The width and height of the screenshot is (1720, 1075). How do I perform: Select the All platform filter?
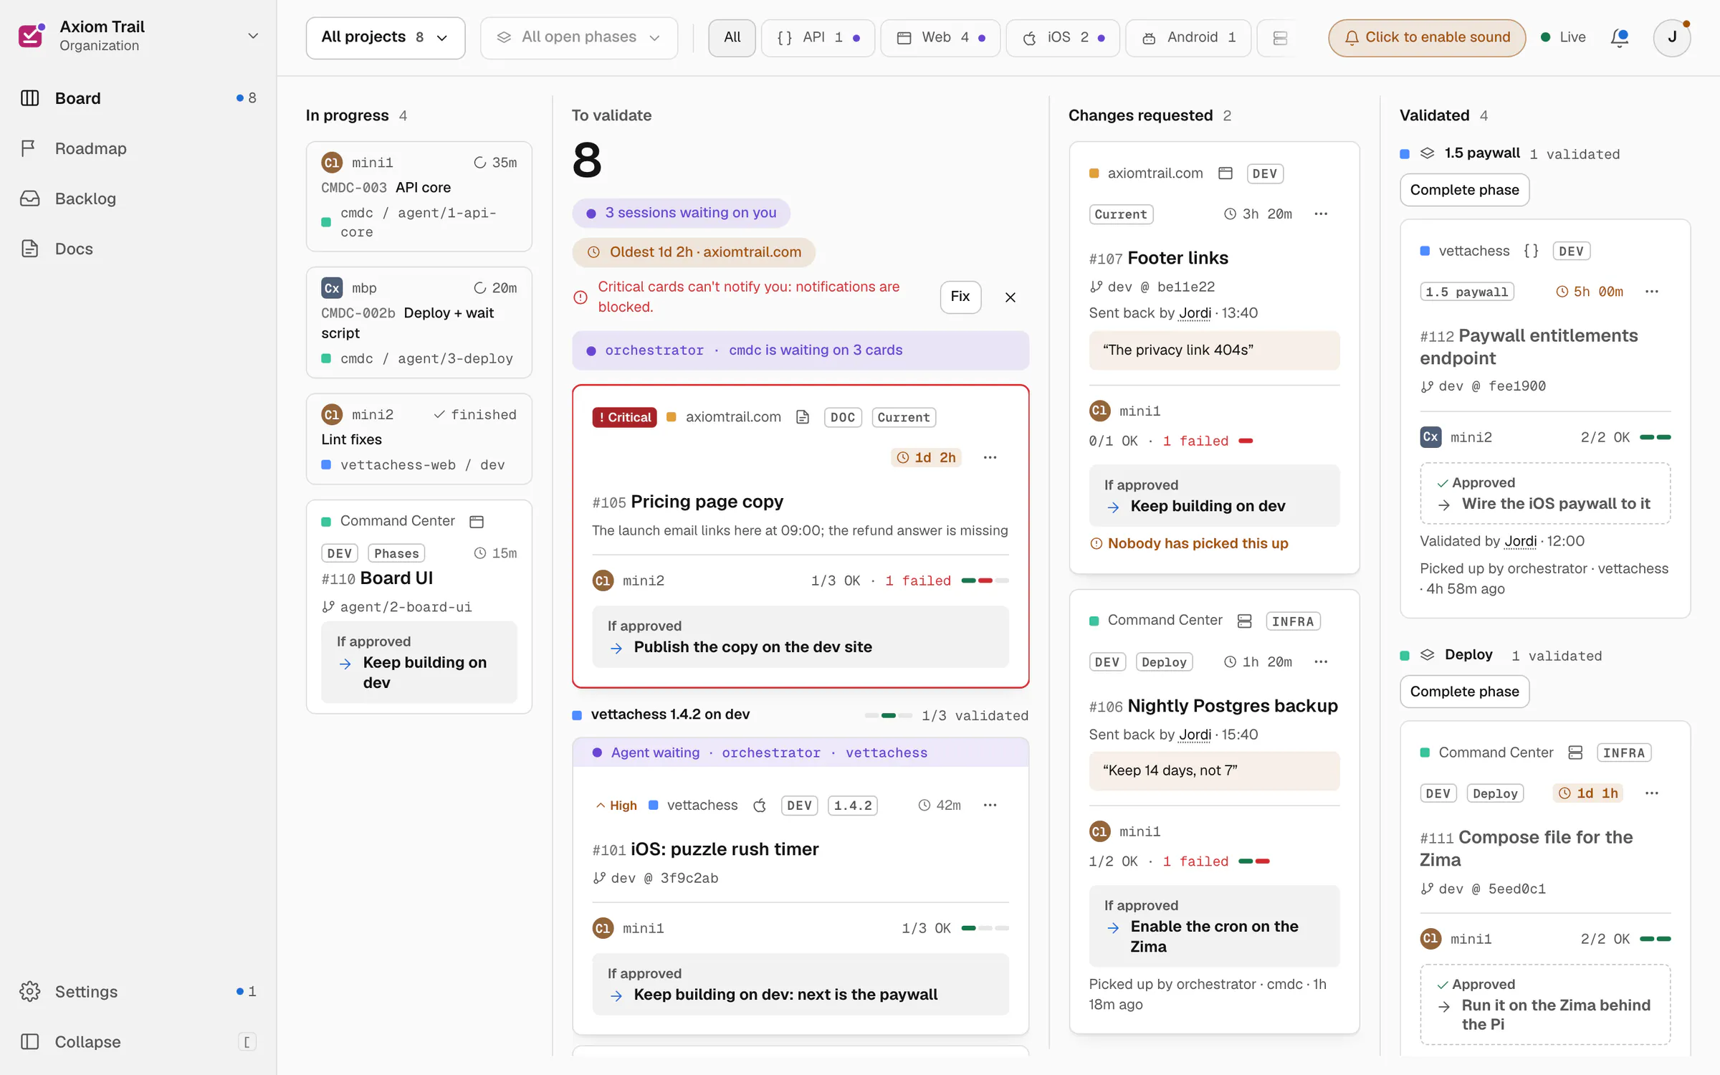[732, 37]
